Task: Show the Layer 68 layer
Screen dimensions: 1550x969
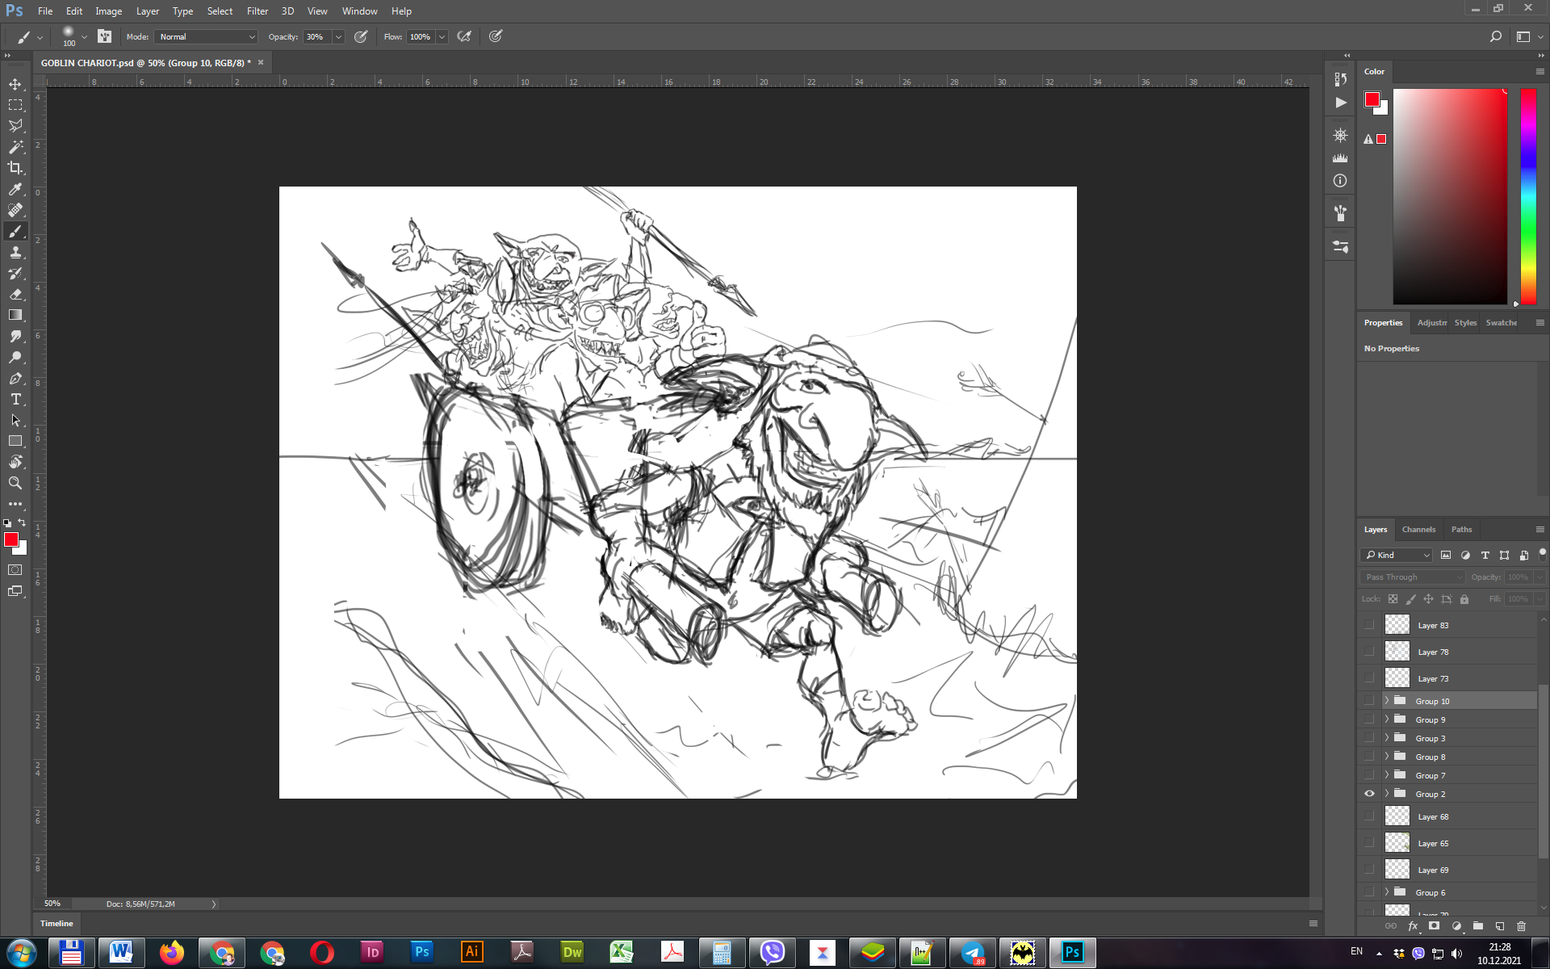Action: point(1369,816)
